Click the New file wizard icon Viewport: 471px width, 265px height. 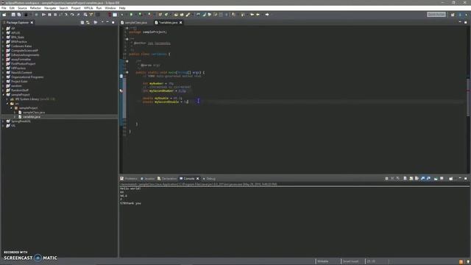coord(4,15)
